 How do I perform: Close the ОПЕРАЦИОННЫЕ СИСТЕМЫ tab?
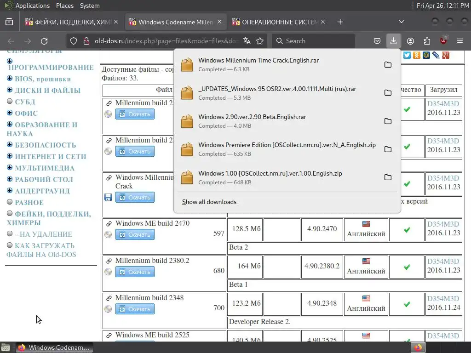coord(322,22)
